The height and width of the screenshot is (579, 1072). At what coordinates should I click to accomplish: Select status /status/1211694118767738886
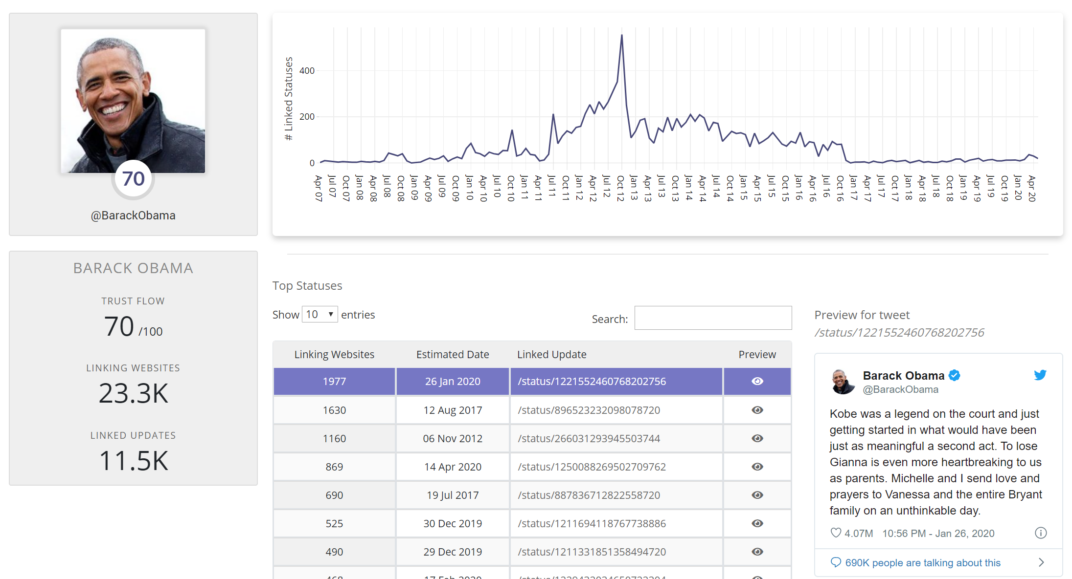(592, 523)
